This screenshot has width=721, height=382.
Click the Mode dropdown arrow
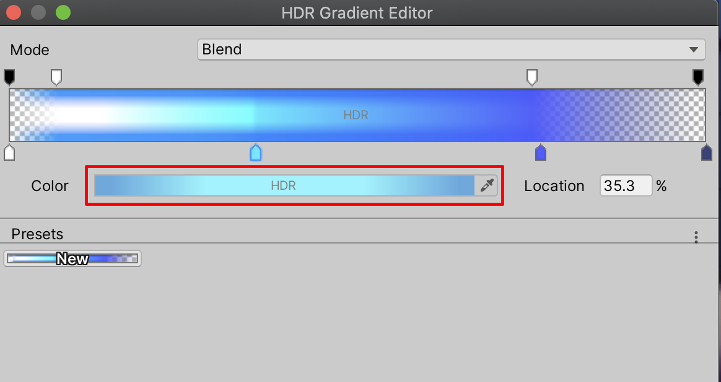pyautogui.click(x=693, y=49)
